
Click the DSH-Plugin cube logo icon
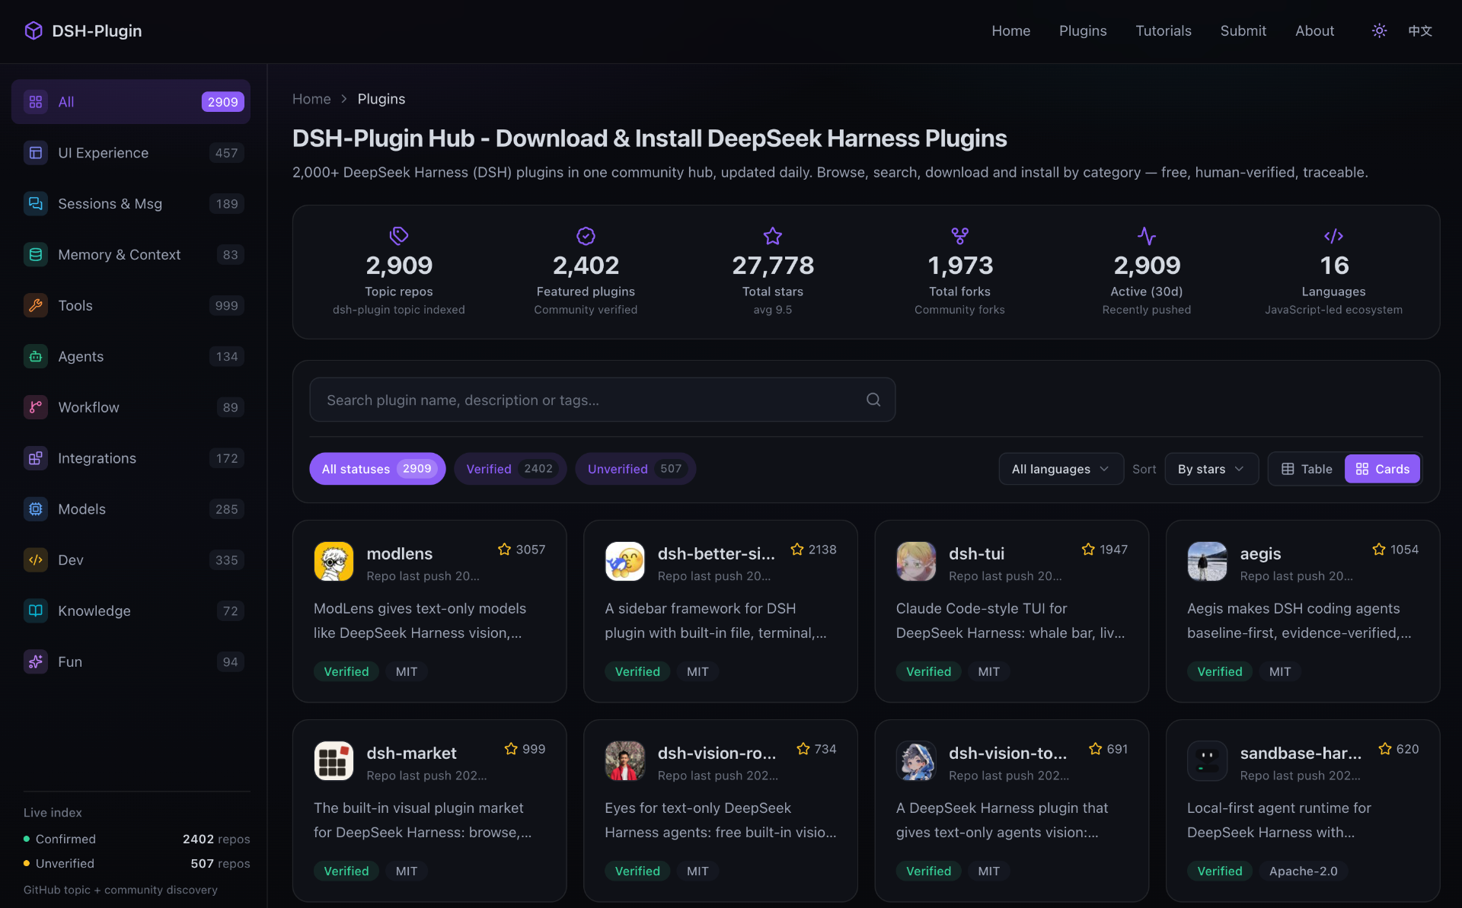pyautogui.click(x=34, y=30)
